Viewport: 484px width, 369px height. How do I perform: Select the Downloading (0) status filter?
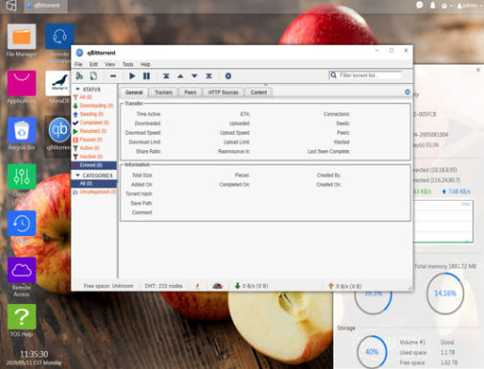(97, 106)
